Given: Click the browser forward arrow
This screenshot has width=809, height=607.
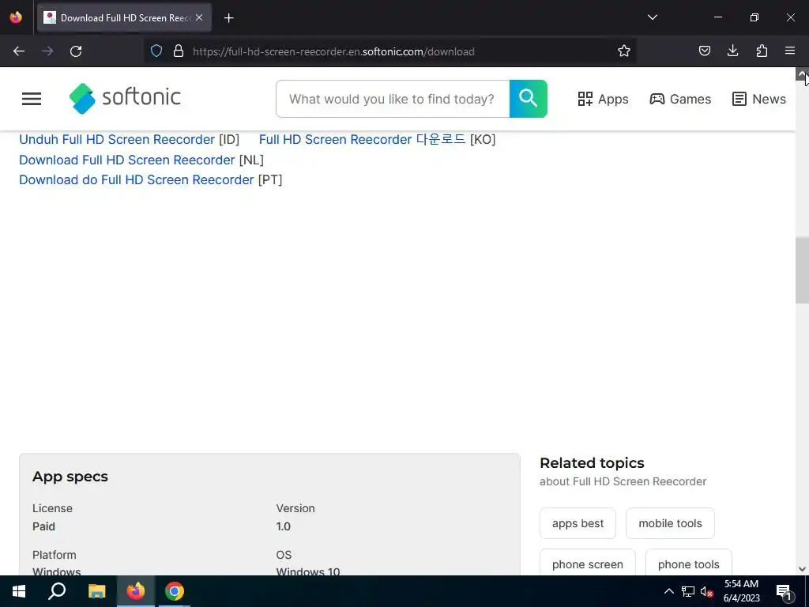Looking at the screenshot, I should point(47,51).
